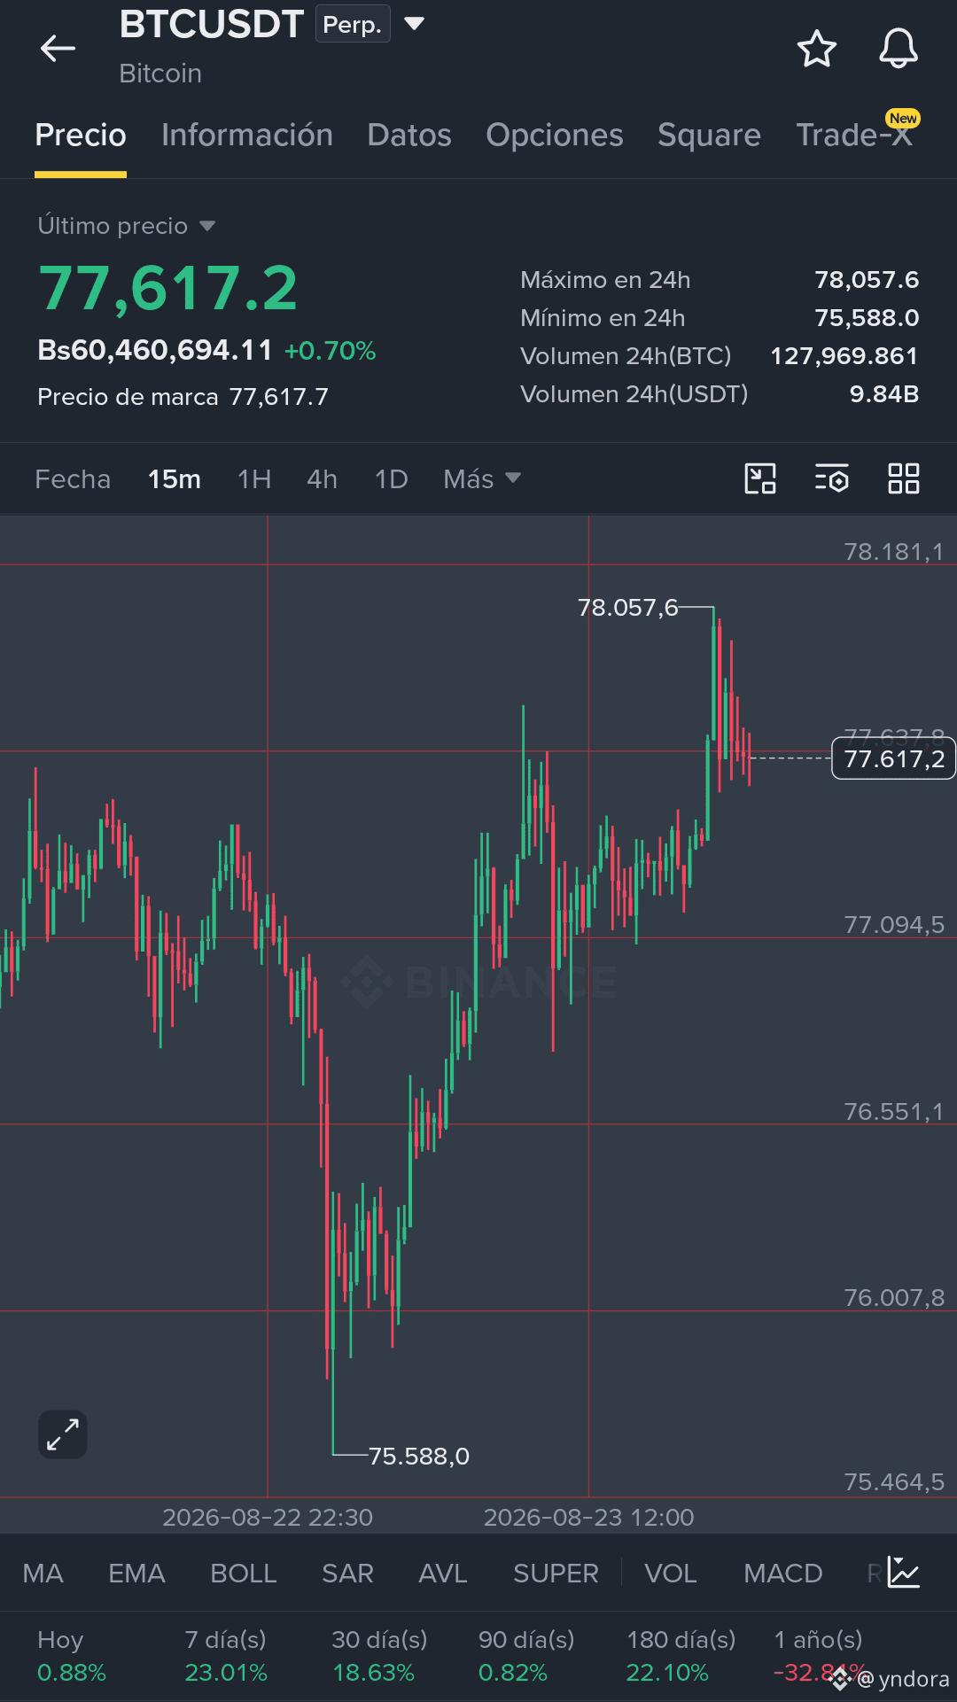This screenshot has width=957, height=1702.
Task: Click the current price label 77.617,2
Action: tap(893, 758)
